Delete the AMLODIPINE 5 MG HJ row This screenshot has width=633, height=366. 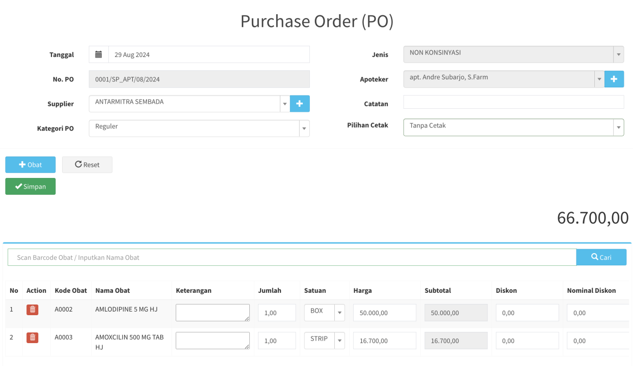[x=33, y=310]
